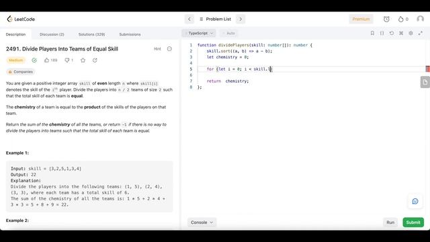Go to the next problem arrow
The image size is (430, 242).
(241, 19)
